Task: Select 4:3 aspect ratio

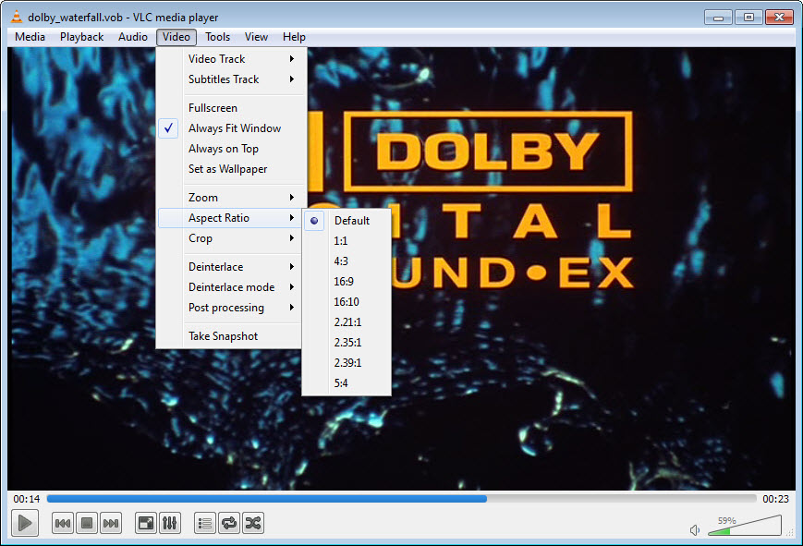Action: coord(347,261)
